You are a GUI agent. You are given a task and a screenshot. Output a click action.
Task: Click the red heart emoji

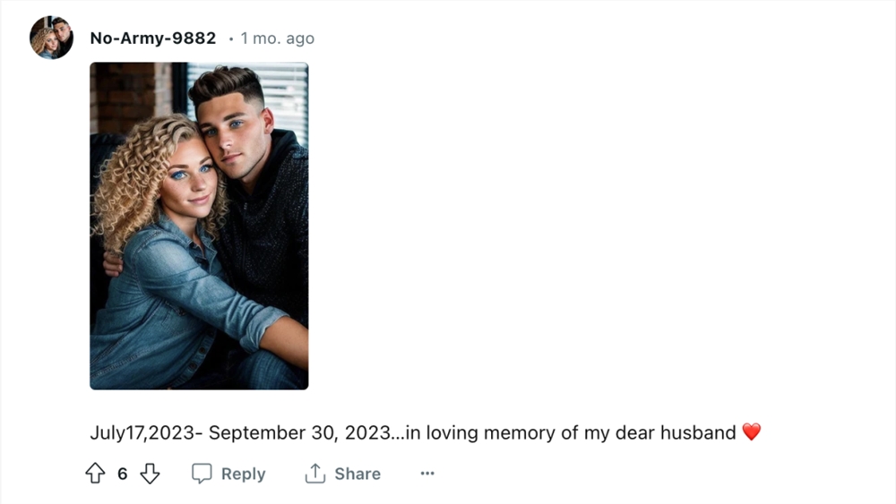752,432
